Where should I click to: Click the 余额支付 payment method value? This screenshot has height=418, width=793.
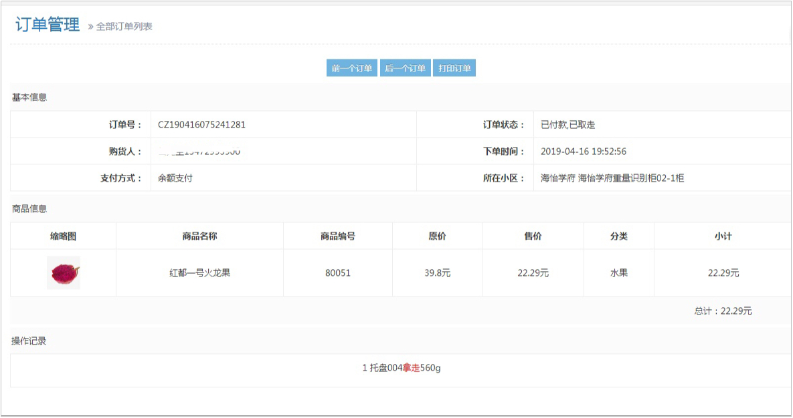click(175, 178)
